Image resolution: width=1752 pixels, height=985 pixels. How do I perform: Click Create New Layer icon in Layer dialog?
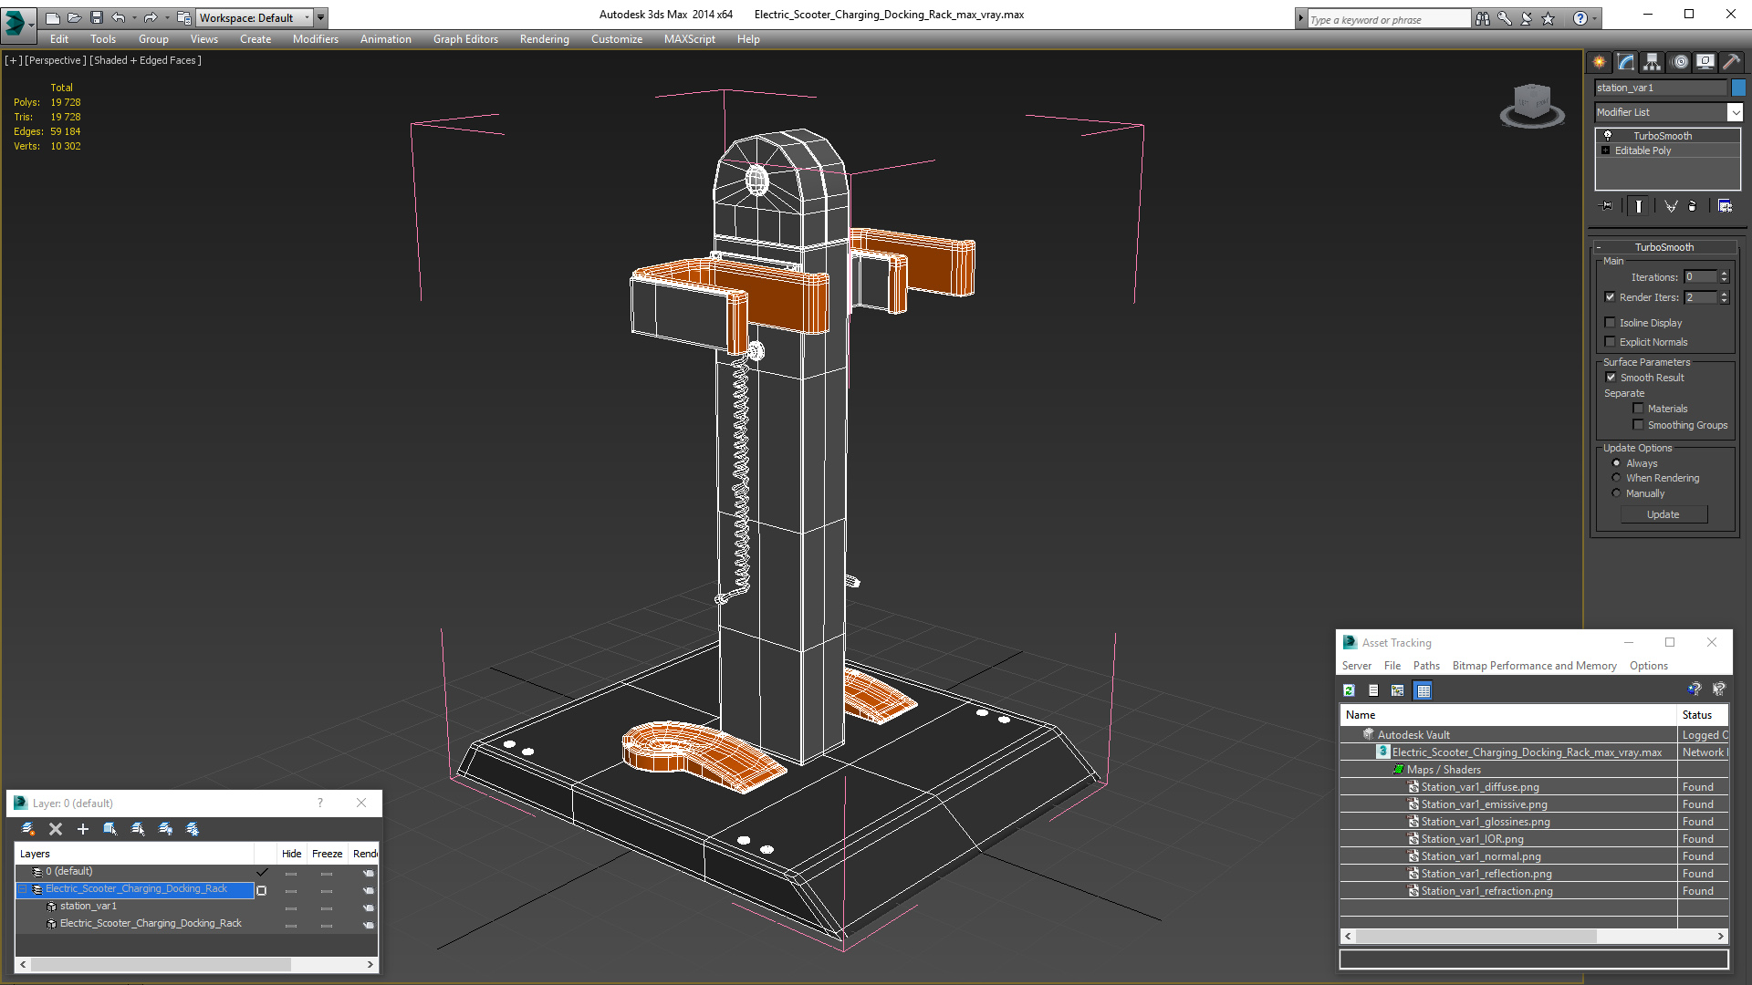tap(28, 829)
